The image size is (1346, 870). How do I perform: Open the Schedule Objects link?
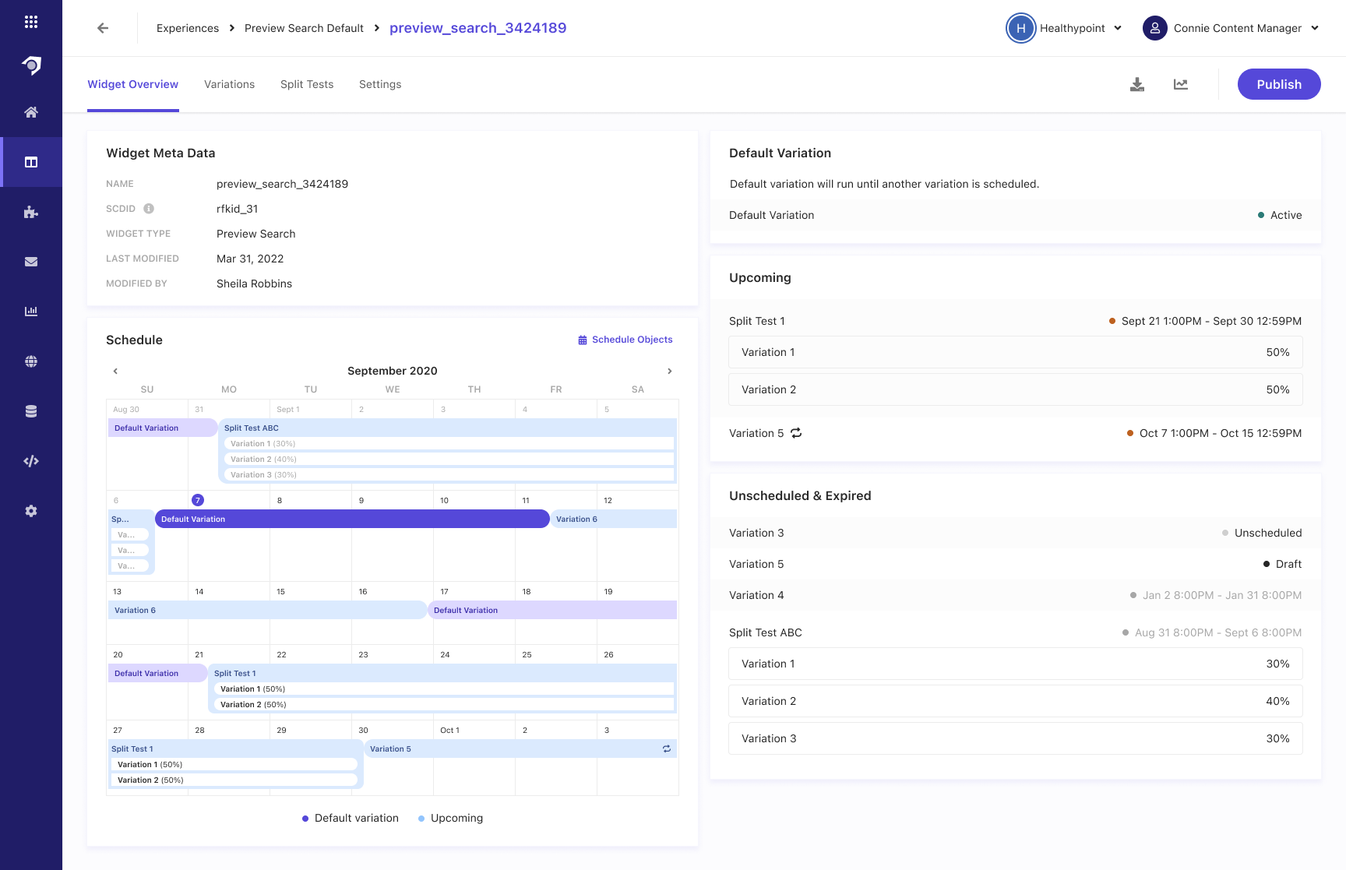625,340
